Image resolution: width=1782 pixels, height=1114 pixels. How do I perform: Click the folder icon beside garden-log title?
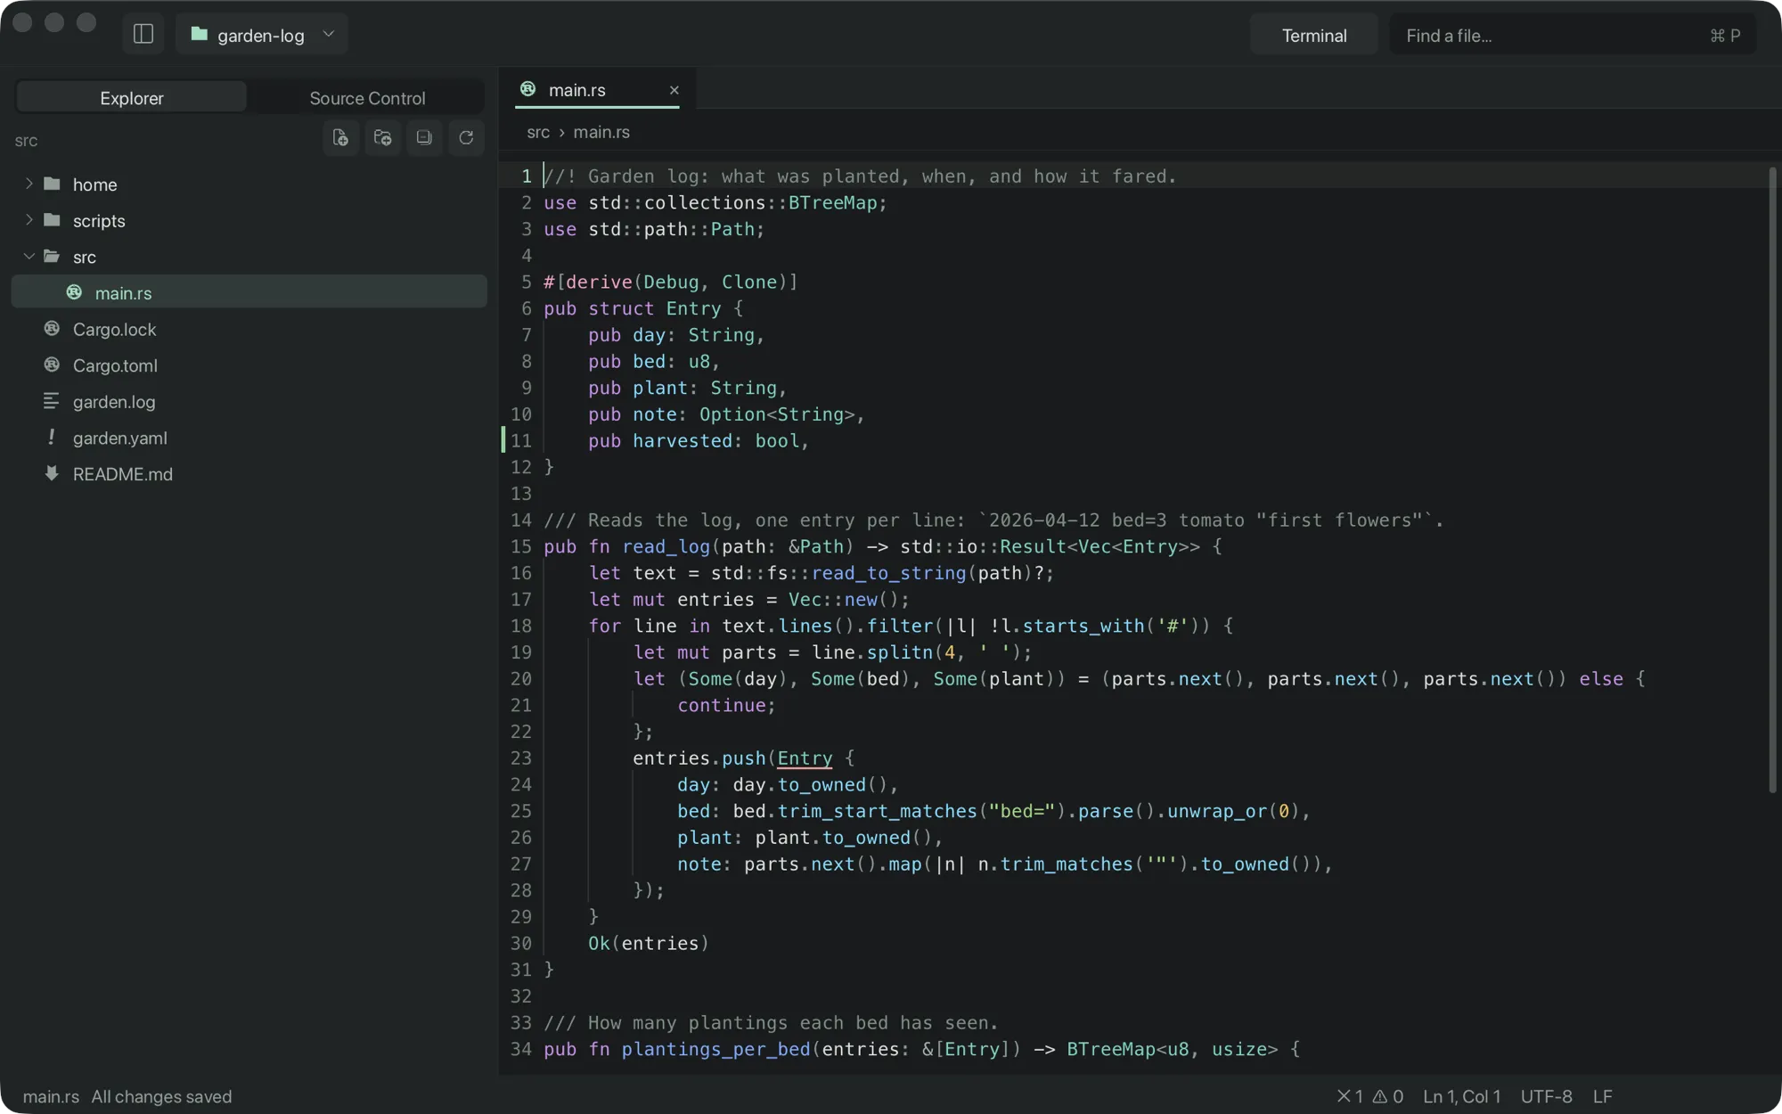(x=199, y=34)
